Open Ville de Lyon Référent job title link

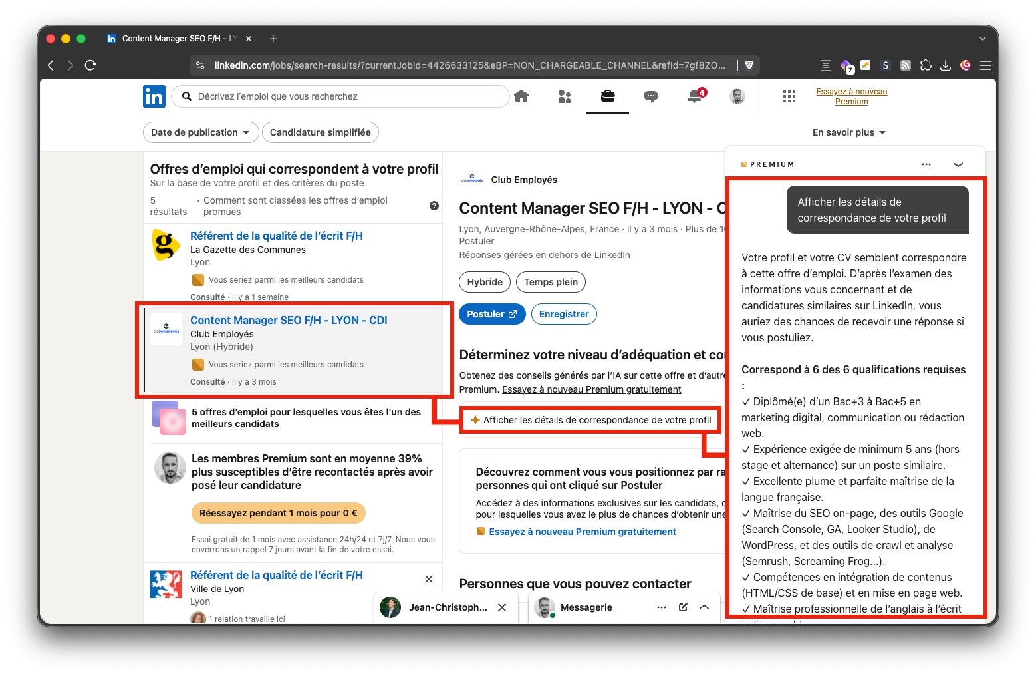[277, 575]
